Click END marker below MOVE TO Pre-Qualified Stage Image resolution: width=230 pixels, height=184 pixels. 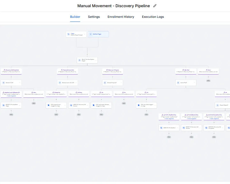pyautogui.click(x=11, y=115)
